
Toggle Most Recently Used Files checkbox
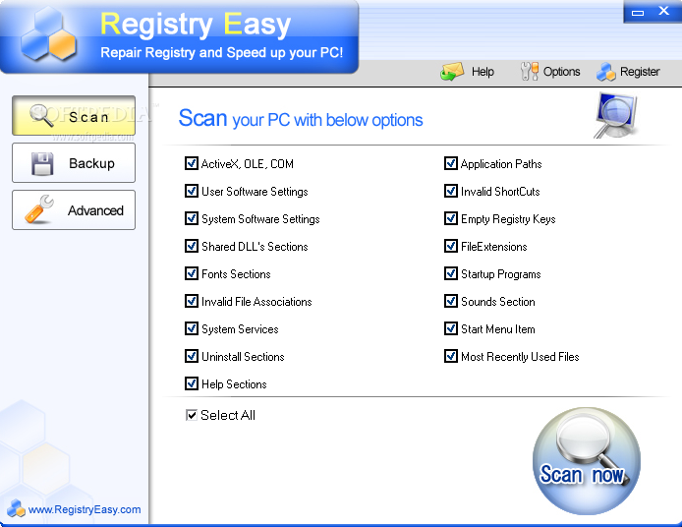coord(451,356)
